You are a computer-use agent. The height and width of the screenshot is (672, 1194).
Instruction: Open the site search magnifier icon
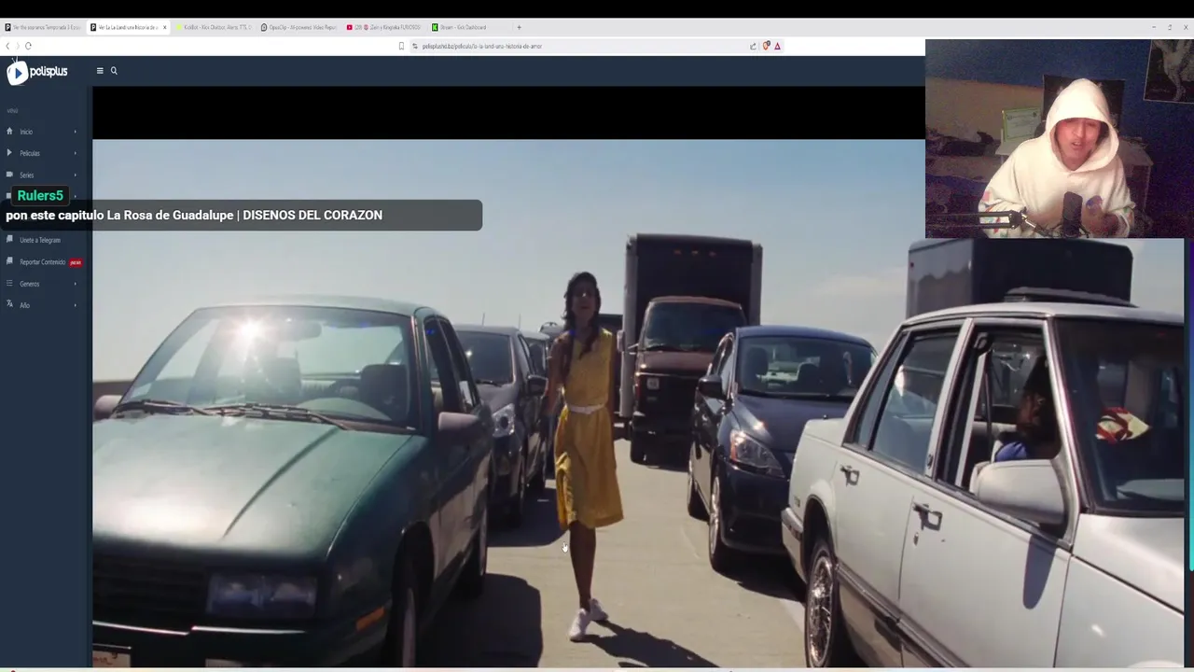click(114, 71)
